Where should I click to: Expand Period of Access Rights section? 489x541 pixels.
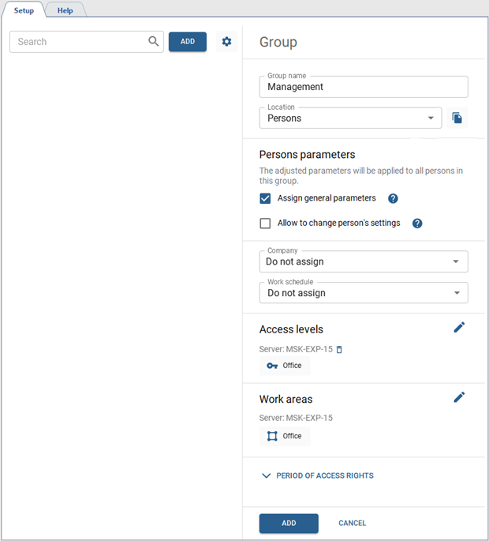(x=318, y=476)
